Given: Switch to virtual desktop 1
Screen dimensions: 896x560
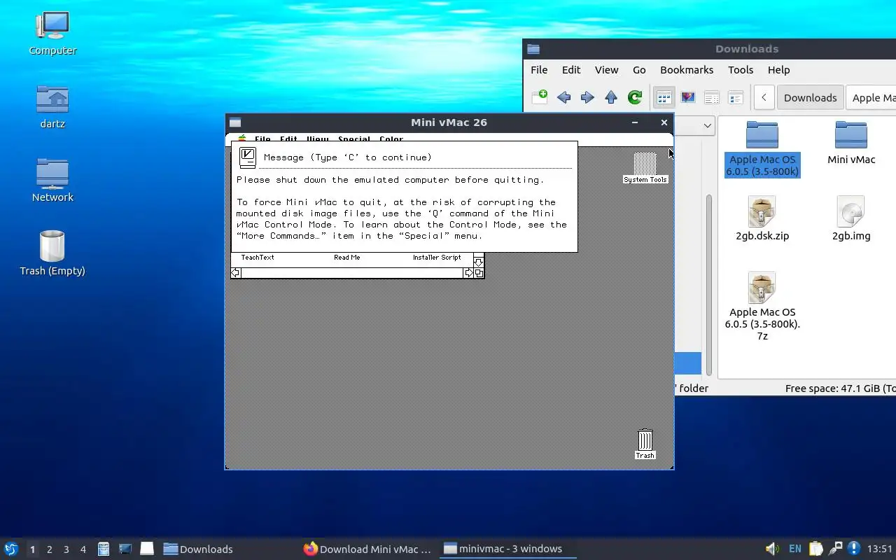Looking at the screenshot, I should click(32, 549).
